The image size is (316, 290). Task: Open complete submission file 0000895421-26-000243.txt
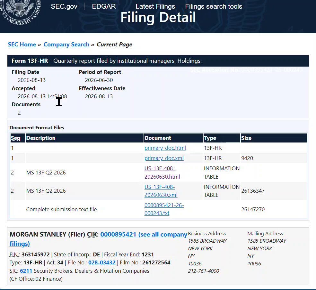(164, 209)
